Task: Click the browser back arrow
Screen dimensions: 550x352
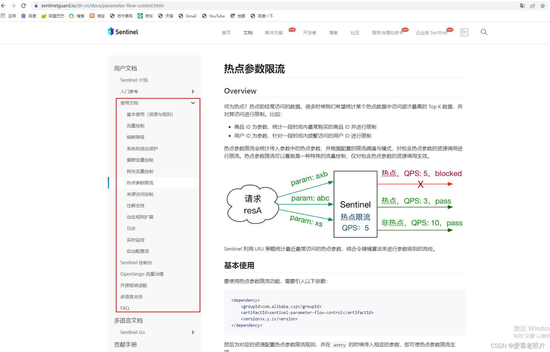Action: (x=3, y=6)
